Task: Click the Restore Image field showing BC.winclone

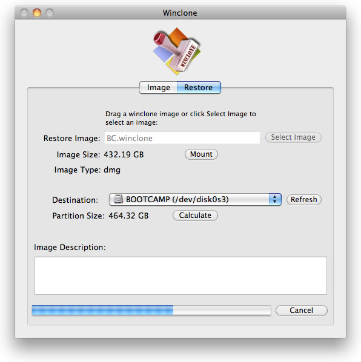Action: [x=182, y=138]
